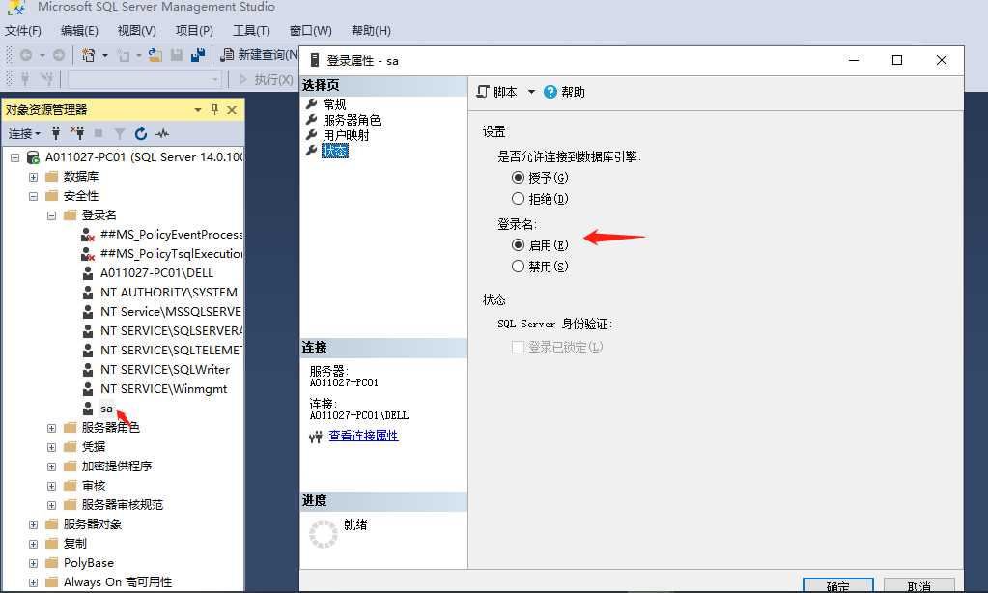988x593 pixels.
Task: Expand the 服务器角色 tree folder
Action: 51,428
